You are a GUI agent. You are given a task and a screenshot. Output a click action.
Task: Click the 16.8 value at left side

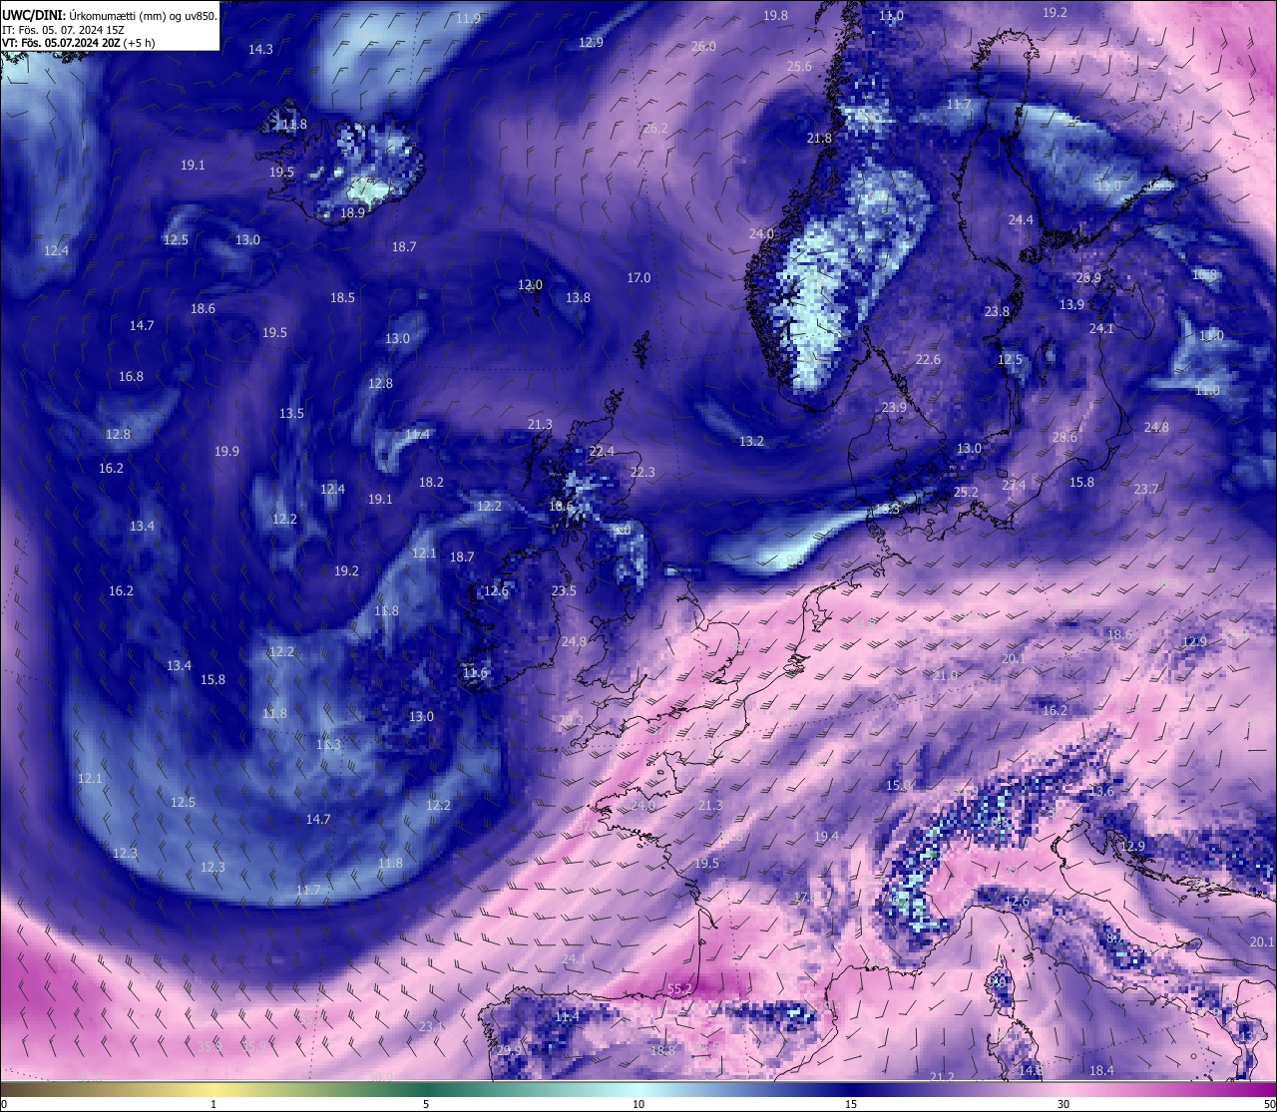tap(131, 376)
